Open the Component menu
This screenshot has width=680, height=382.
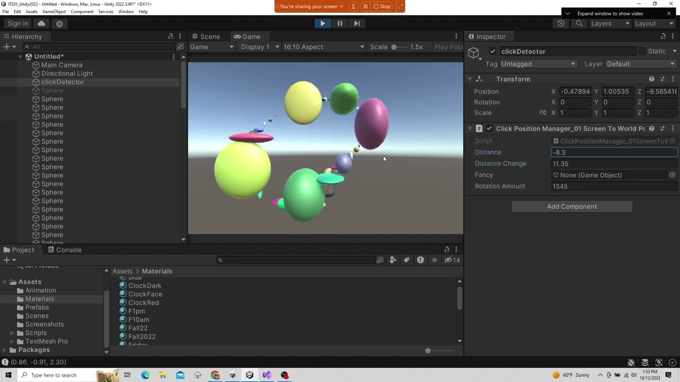click(x=82, y=12)
